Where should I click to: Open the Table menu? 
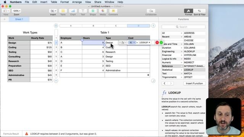point(54,2)
